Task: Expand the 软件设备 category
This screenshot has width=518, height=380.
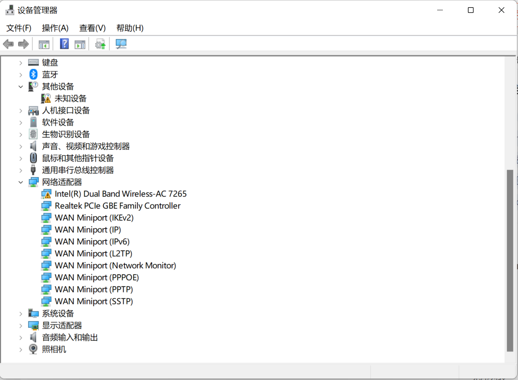Action: tap(21, 122)
